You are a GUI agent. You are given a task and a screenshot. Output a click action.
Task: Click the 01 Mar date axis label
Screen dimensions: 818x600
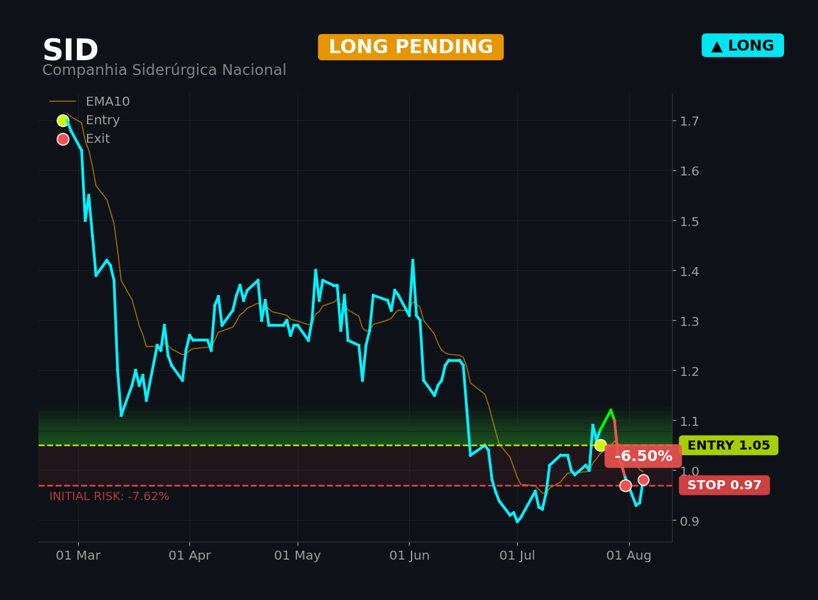78,556
